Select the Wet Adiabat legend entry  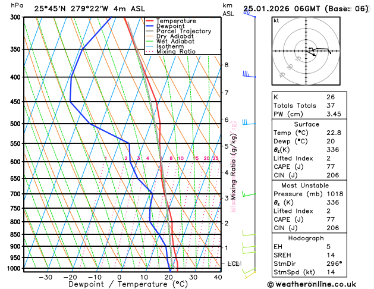click(175, 41)
